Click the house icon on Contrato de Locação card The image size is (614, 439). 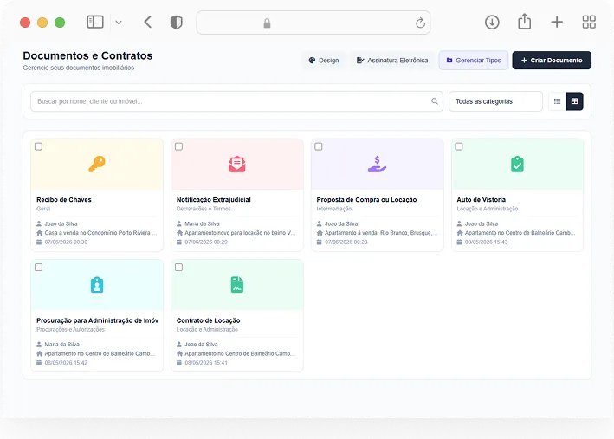179,353
